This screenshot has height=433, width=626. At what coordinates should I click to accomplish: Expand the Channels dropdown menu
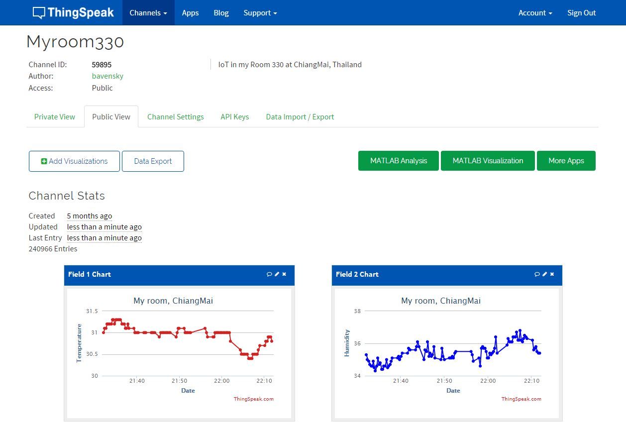[148, 13]
